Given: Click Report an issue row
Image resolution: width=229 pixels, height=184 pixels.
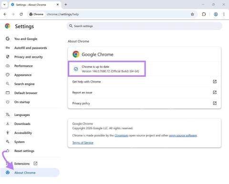Looking at the screenshot, I should click(x=145, y=92).
